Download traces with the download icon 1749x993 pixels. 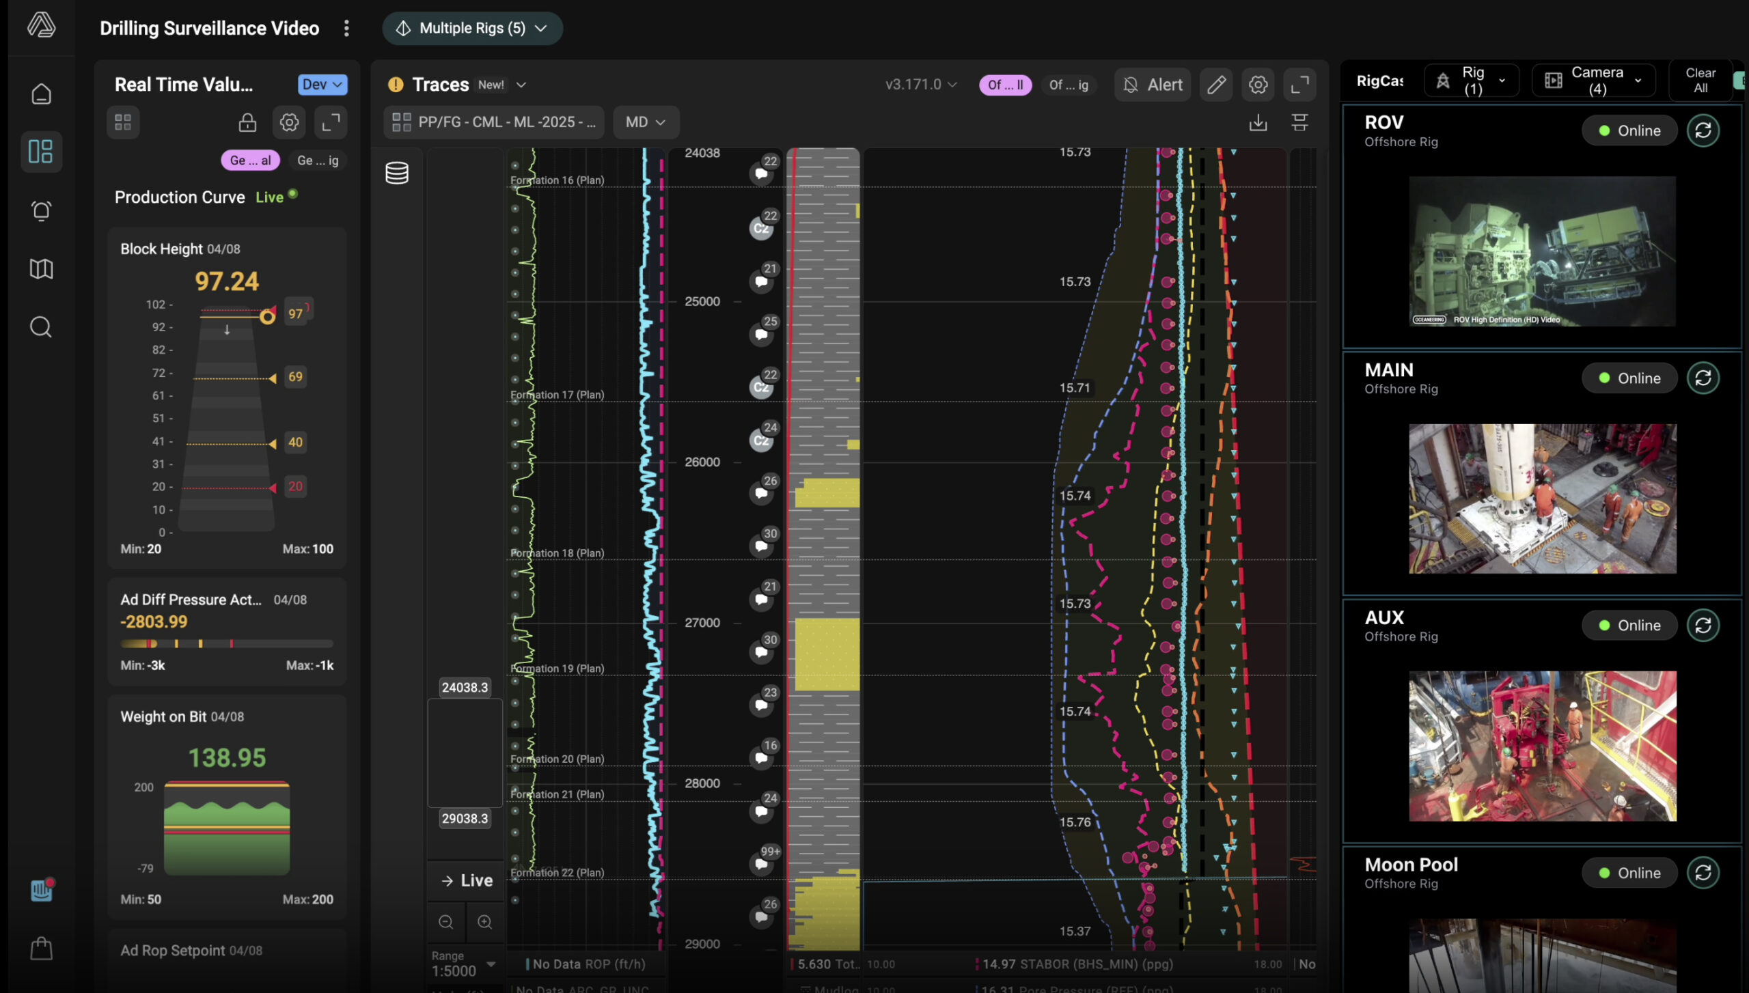pyautogui.click(x=1258, y=123)
